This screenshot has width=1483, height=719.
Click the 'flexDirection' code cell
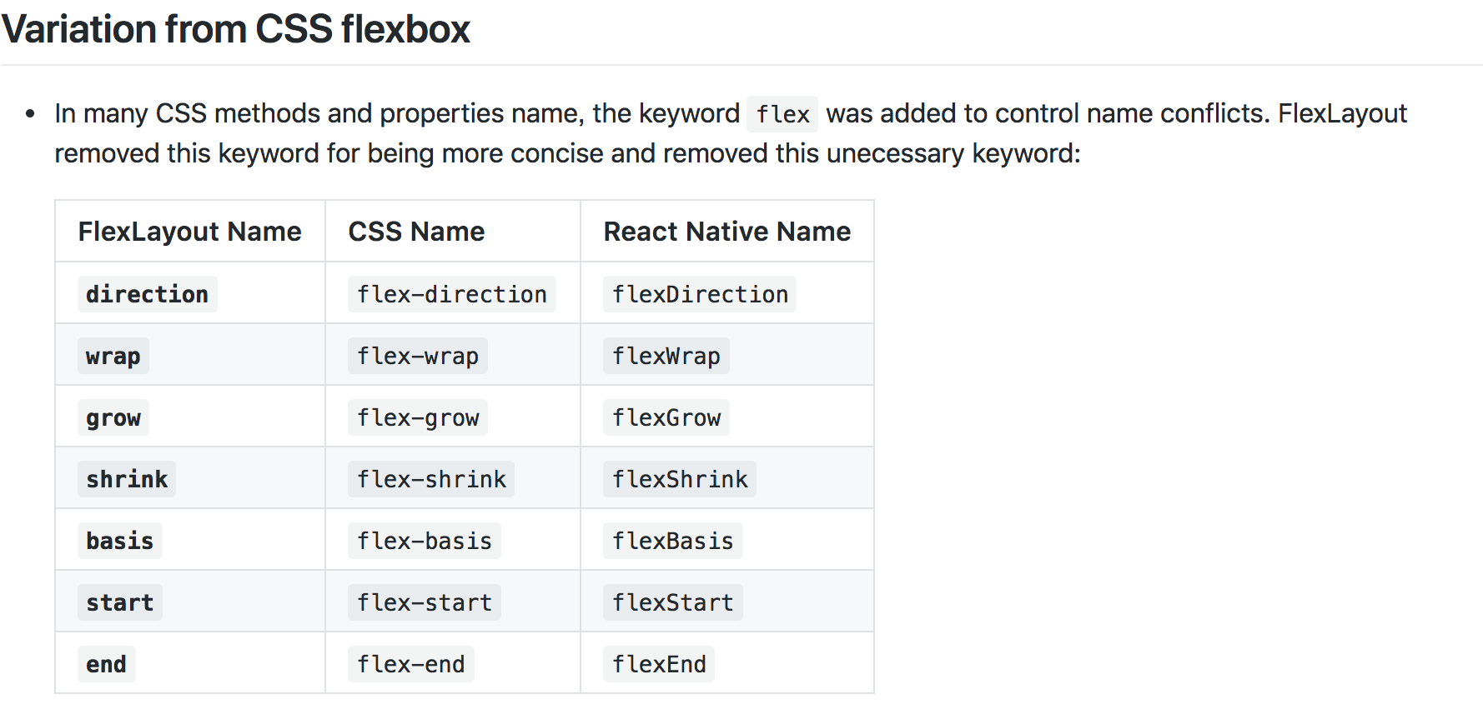click(x=700, y=294)
